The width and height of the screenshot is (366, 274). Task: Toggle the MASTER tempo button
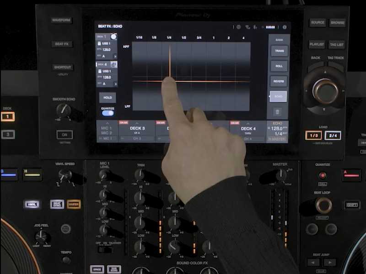pos(74,204)
